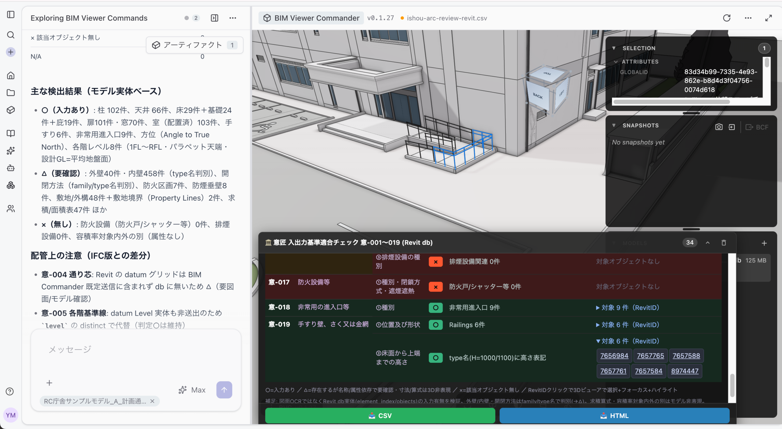
Task: Click the Exploring BIM Viewer Commands title
Action: [89, 18]
